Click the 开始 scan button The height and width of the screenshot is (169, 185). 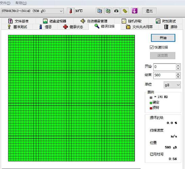pyautogui.click(x=163, y=38)
